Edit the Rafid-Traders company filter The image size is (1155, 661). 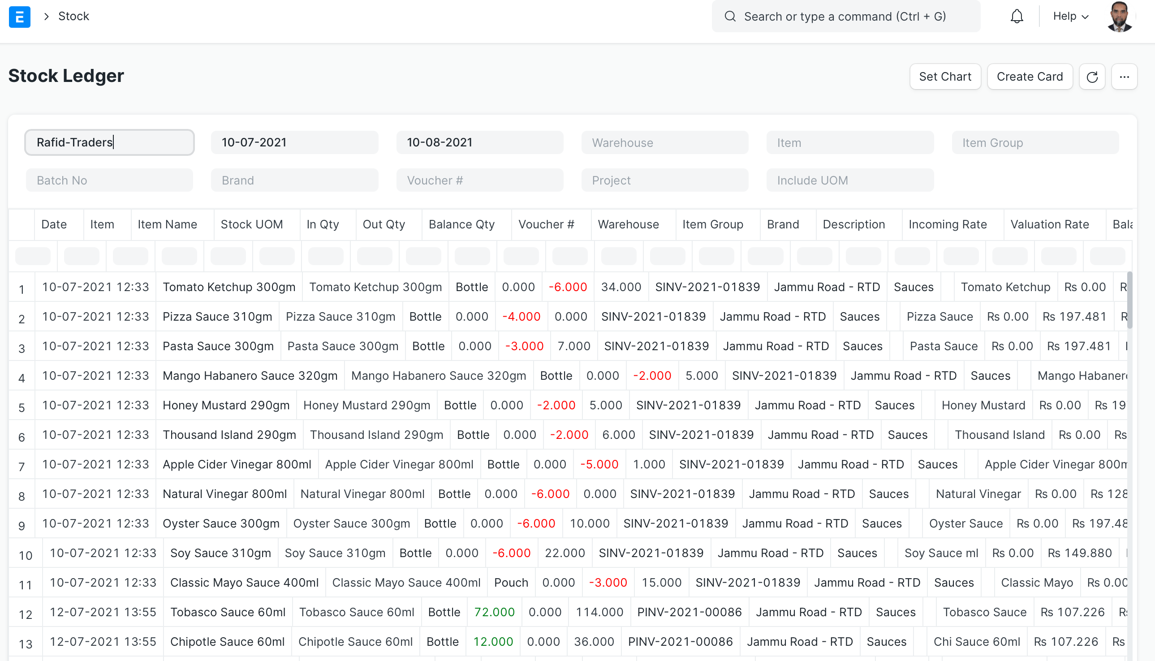(x=109, y=142)
